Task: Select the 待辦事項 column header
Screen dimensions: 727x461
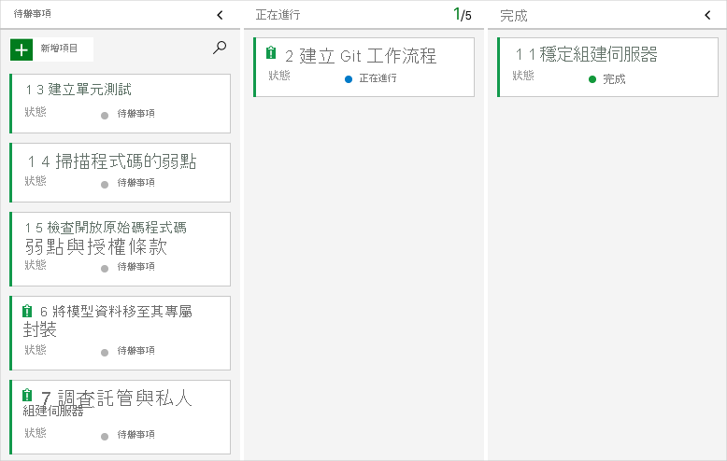Action: [x=32, y=14]
